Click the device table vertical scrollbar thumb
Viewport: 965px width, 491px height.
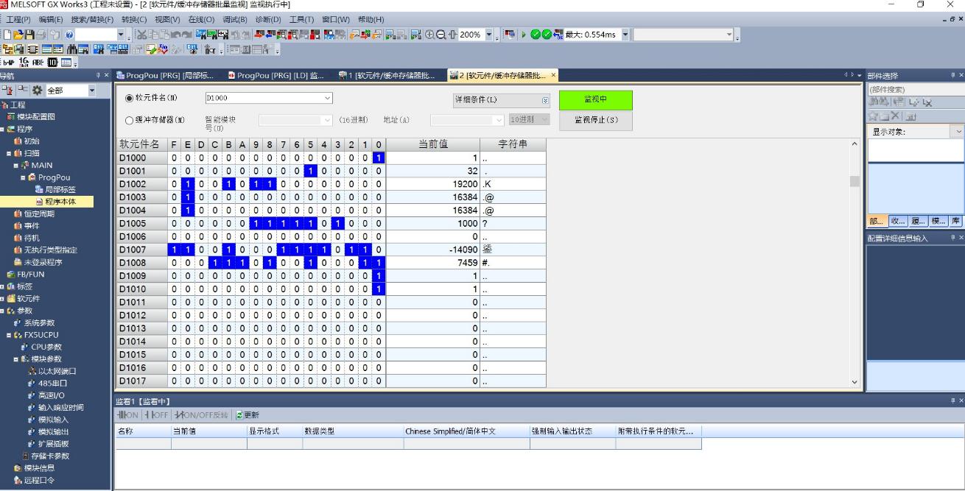(x=855, y=181)
